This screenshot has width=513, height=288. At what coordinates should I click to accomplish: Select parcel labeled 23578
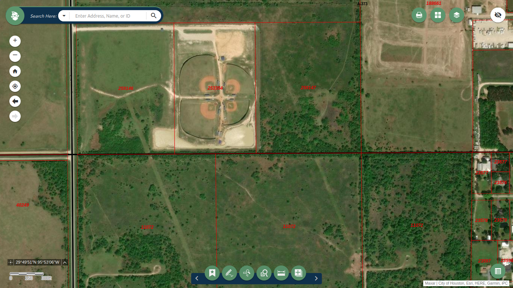pos(481,220)
